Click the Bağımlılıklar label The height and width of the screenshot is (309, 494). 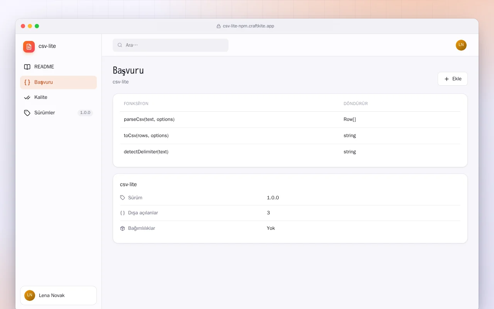pos(142,228)
